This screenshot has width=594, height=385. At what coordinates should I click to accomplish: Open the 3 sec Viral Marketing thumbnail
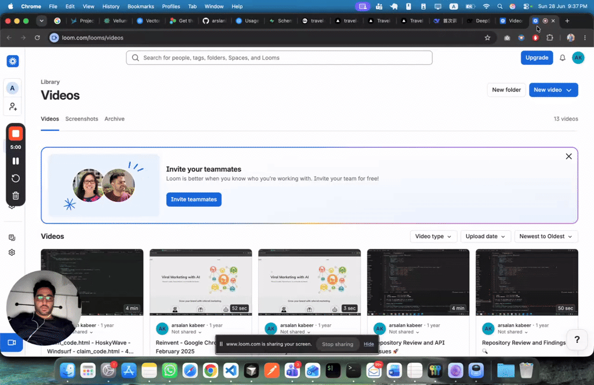click(310, 282)
